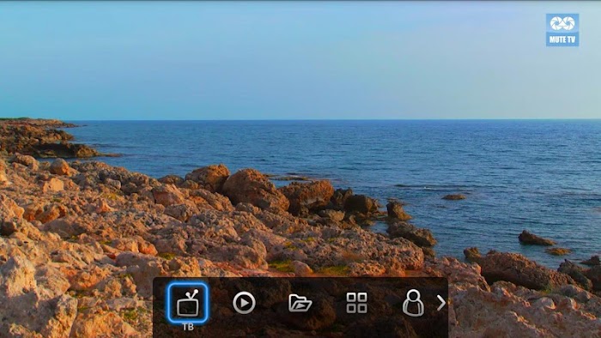Choose the file browser section in menu bar
This screenshot has width=601, height=338.
(300, 303)
